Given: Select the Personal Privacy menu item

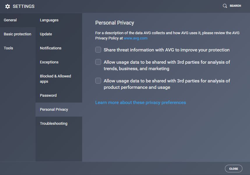Looking at the screenshot, I should (59, 110).
